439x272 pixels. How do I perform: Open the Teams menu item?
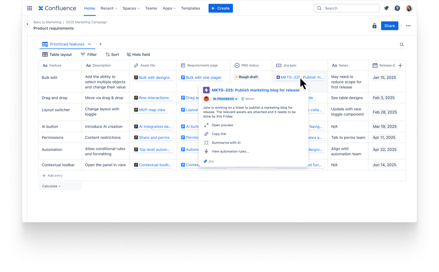click(x=151, y=8)
